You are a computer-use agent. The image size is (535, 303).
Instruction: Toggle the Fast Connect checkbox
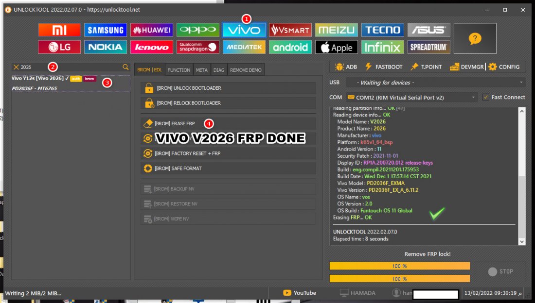pos(485,97)
